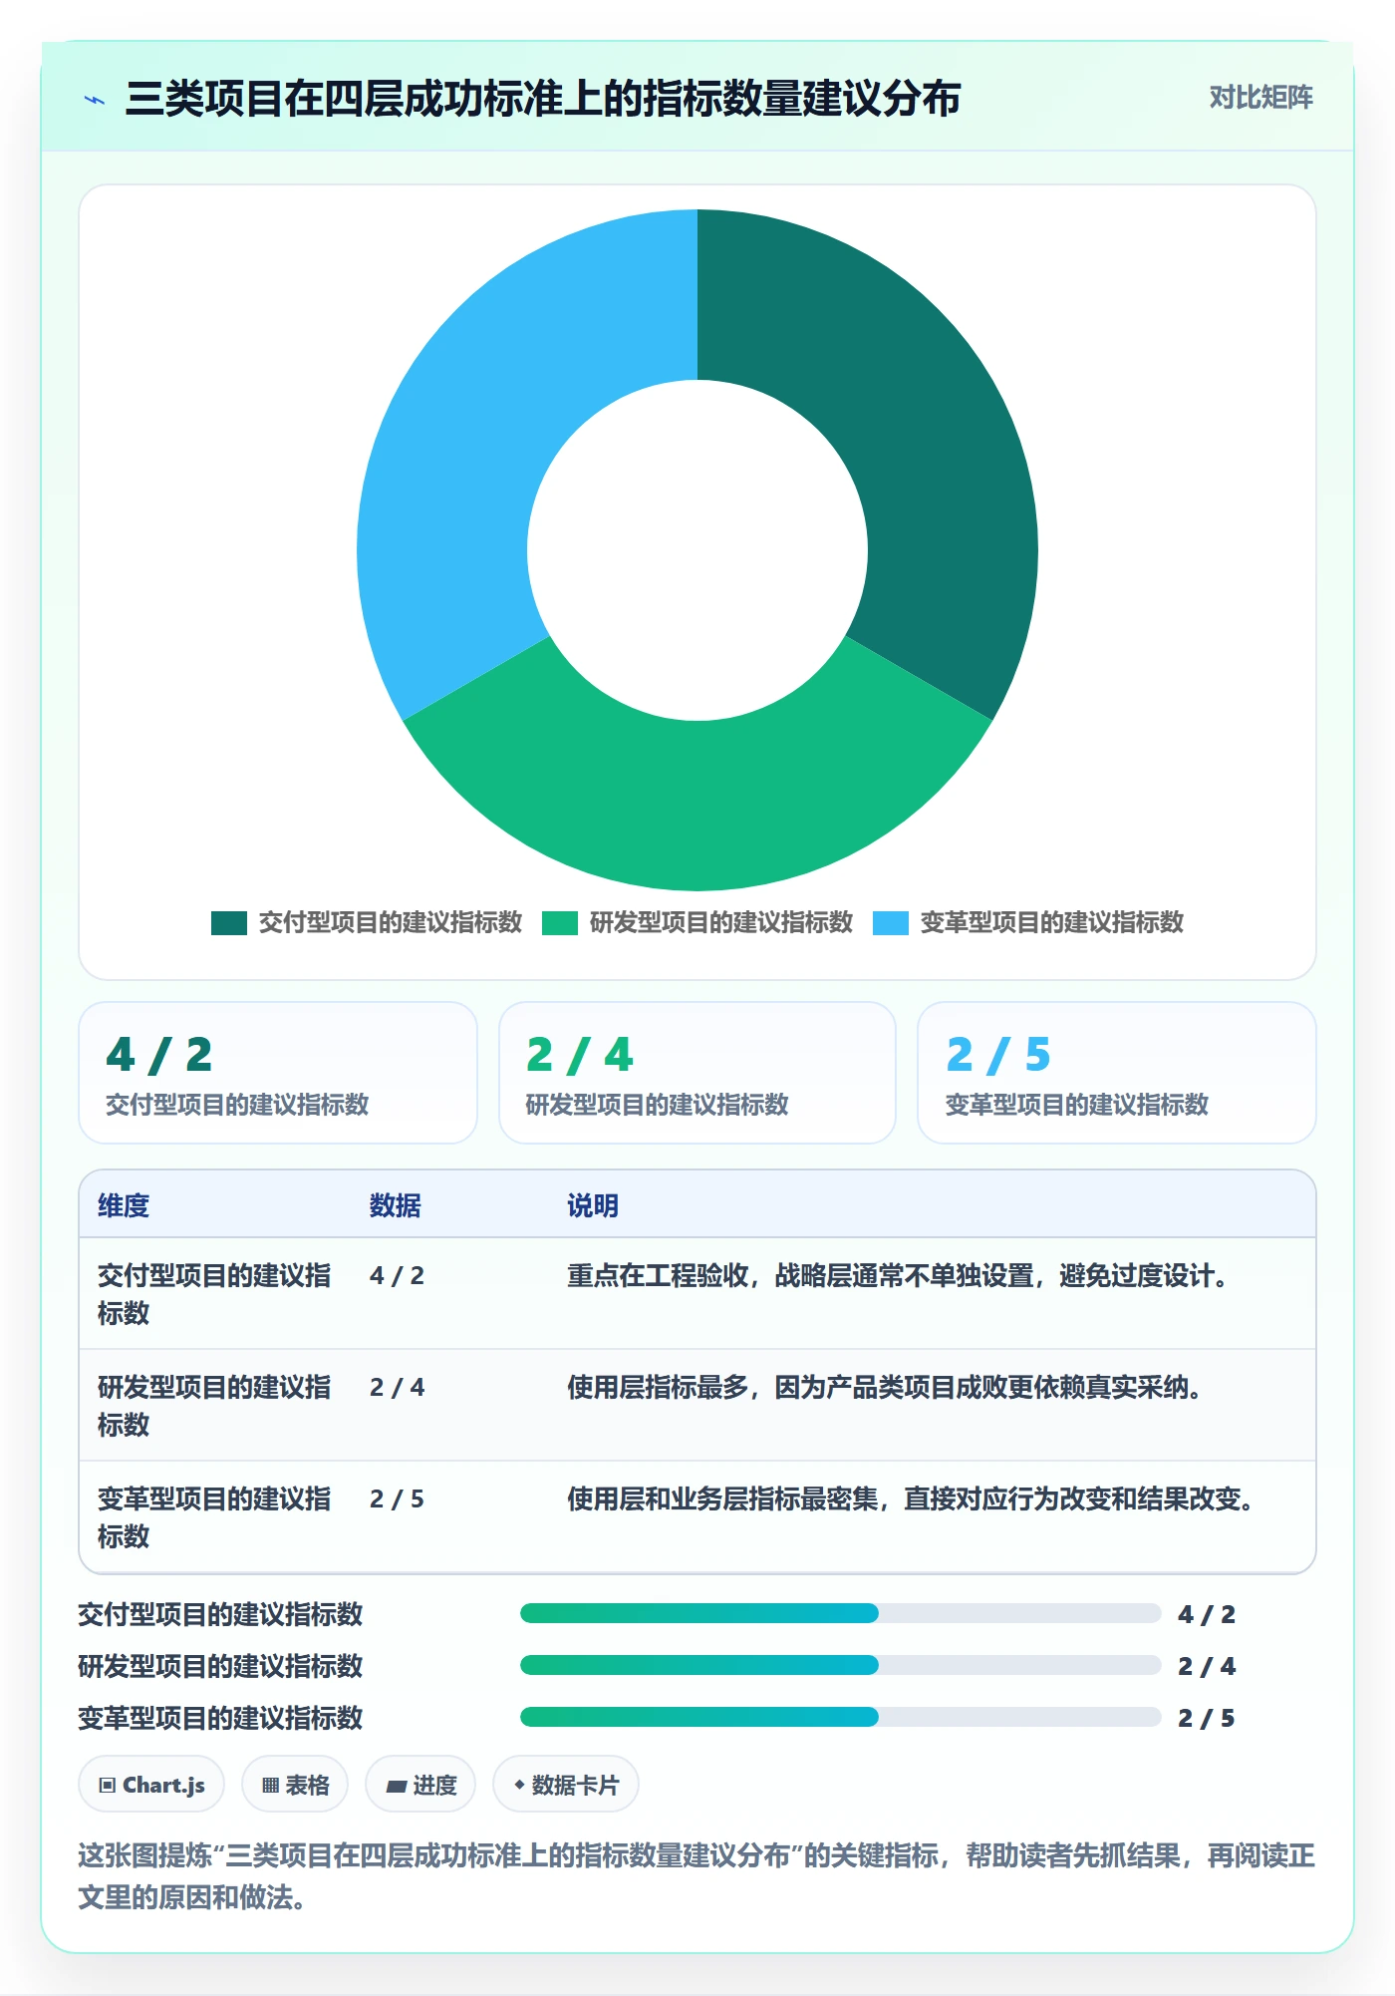
Task: Click table cell 变革型项目的建议指标数
Action: coord(214,1517)
